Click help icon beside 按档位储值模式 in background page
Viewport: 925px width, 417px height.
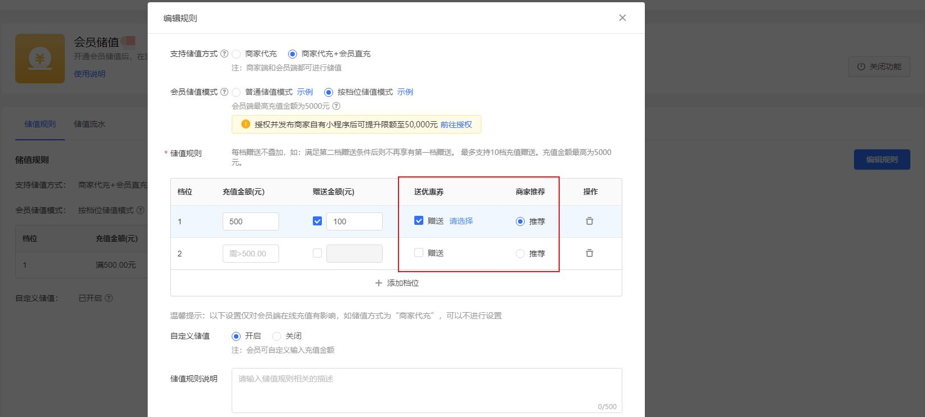click(140, 210)
